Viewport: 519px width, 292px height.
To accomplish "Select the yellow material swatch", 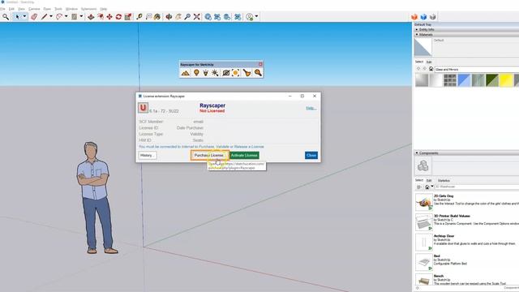I will [x=506, y=80].
